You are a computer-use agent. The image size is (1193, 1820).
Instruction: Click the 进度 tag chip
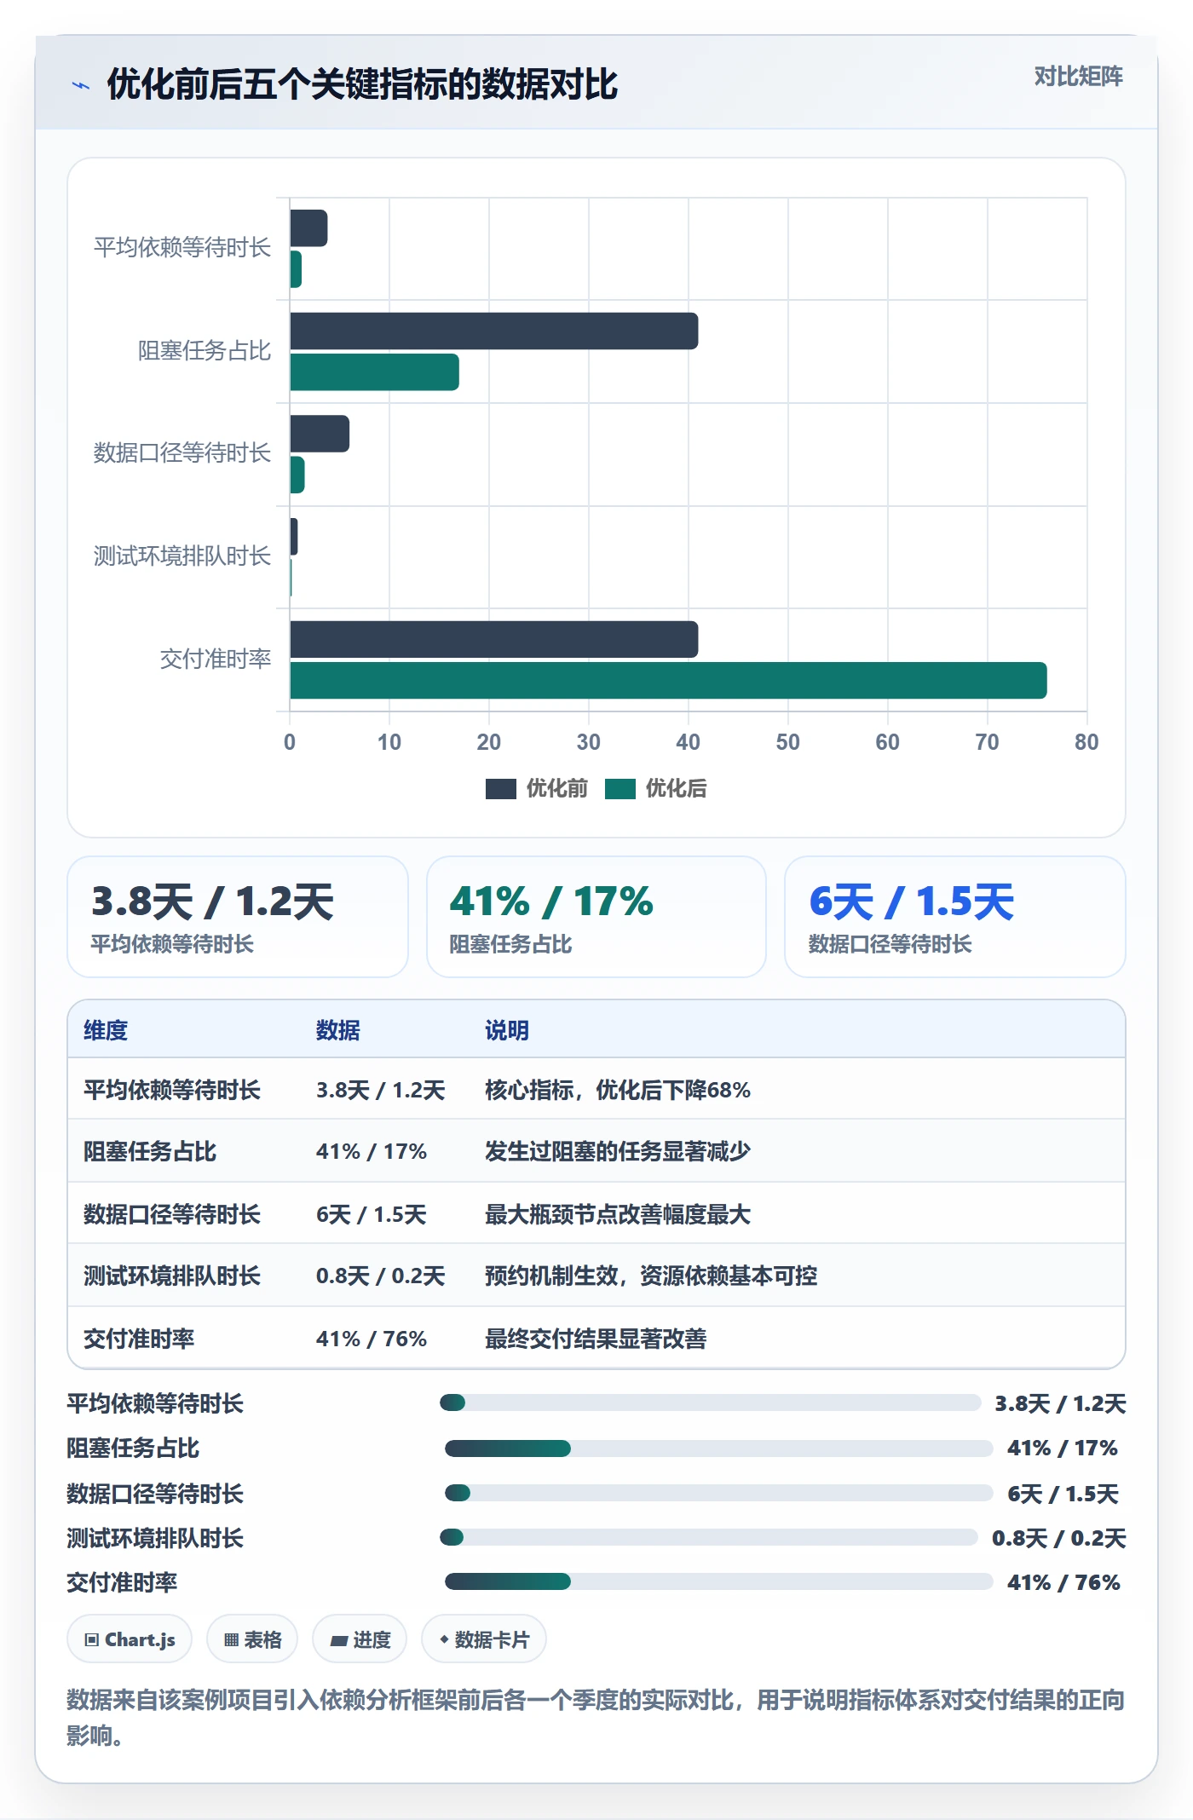click(x=360, y=1639)
